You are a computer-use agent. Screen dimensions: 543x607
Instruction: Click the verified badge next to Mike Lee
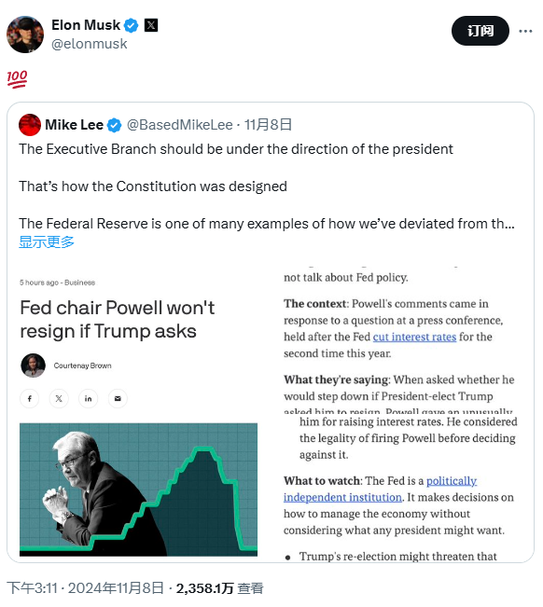coord(114,125)
